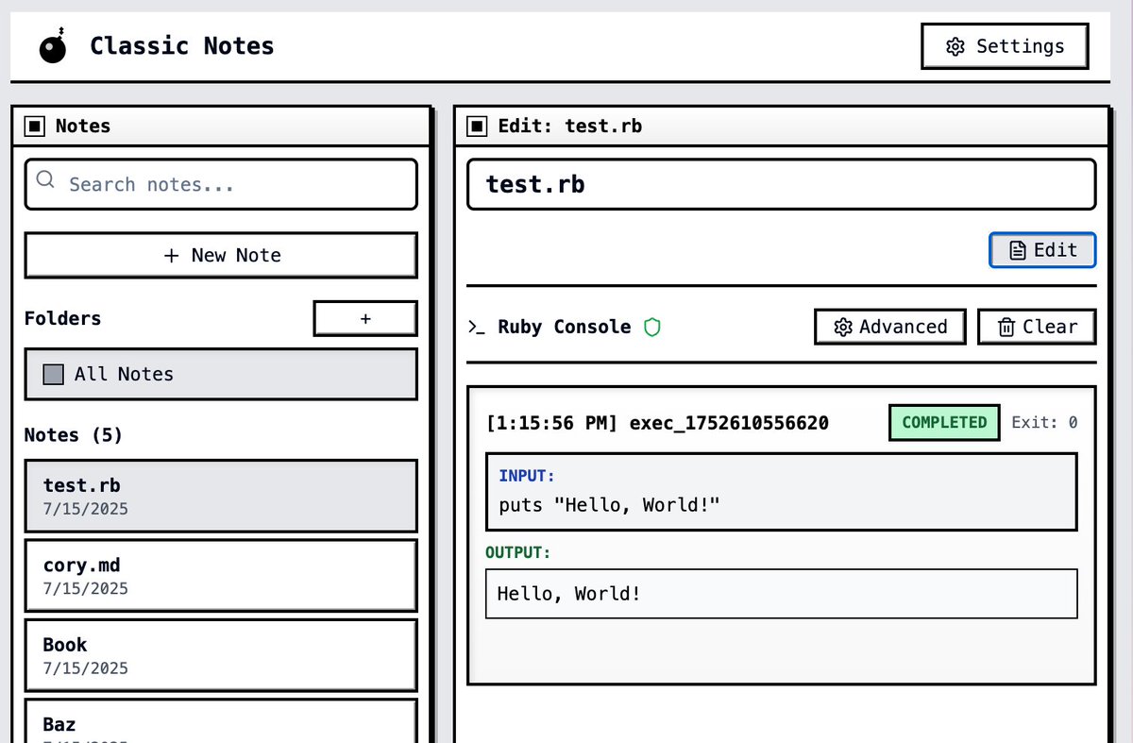Click the Exit: 0 text
This screenshot has height=743, width=1133.
(x=1044, y=422)
